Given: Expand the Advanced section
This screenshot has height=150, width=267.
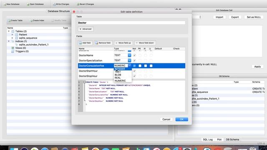Looking at the screenshot, I should pyautogui.click(x=86, y=29).
